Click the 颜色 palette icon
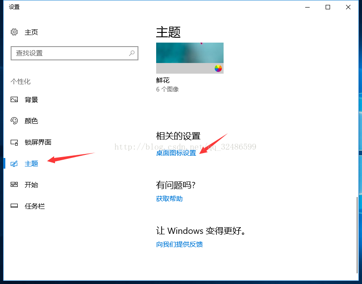 pos(14,121)
